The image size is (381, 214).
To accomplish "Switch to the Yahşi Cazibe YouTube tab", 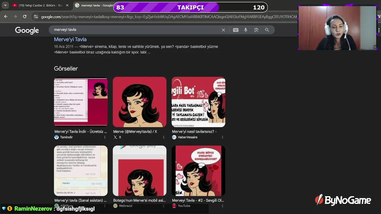I will pyautogui.click(x=38, y=5).
